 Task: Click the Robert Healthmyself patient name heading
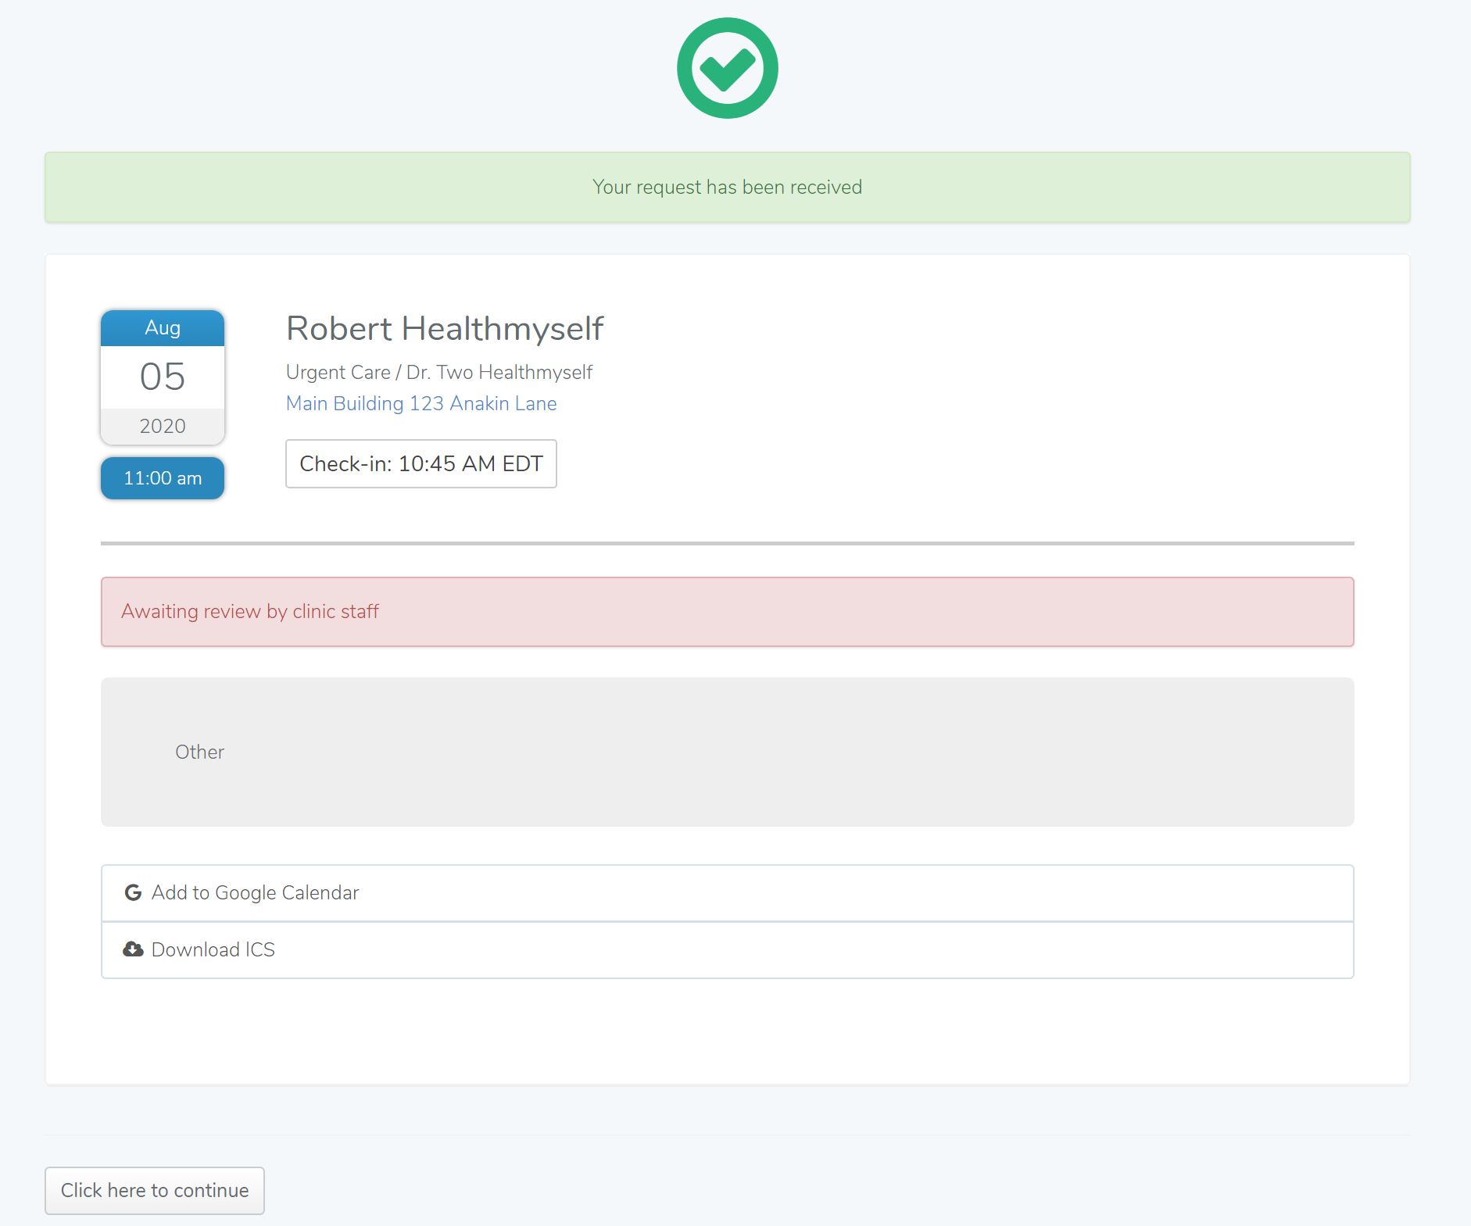point(444,328)
